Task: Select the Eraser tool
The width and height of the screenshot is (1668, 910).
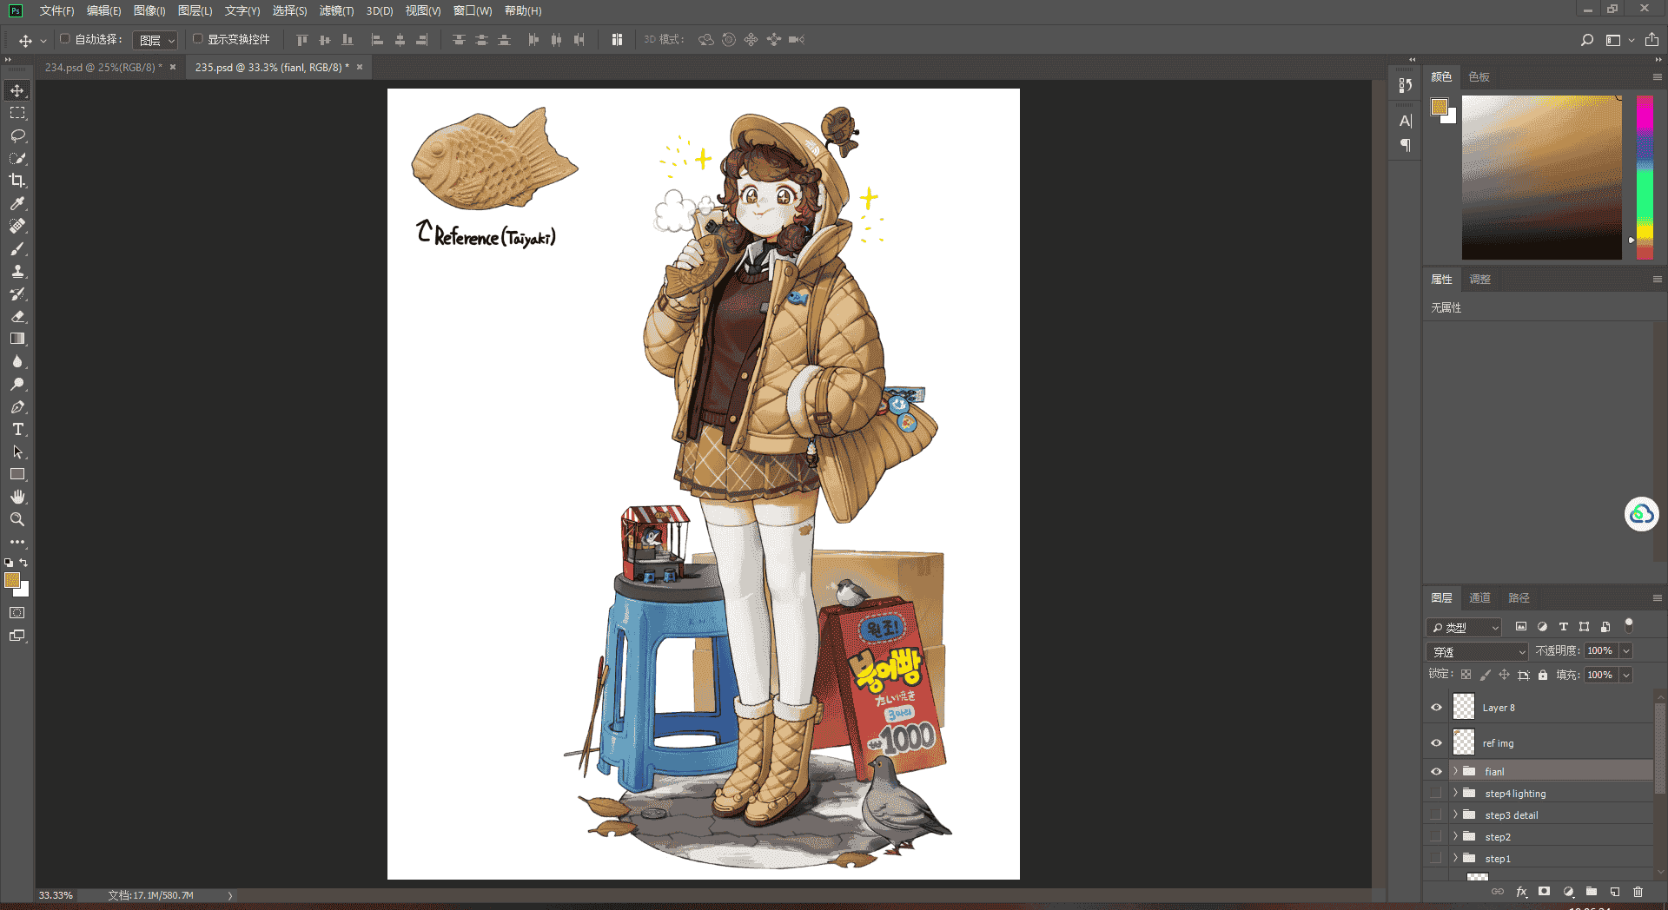Action: [17, 316]
